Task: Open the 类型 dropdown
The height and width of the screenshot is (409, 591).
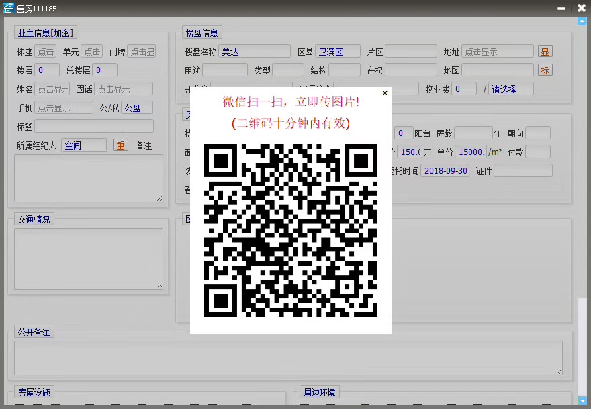Action: [288, 70]
